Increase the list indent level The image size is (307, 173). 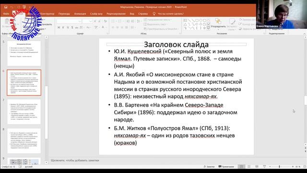pyautogui.click(x=132, y=21)
